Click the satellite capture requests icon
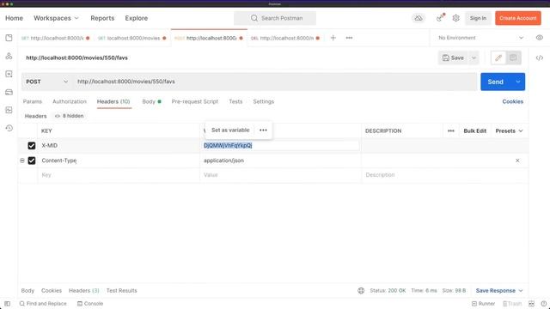550x309 pixels. [x=440, y=18]
